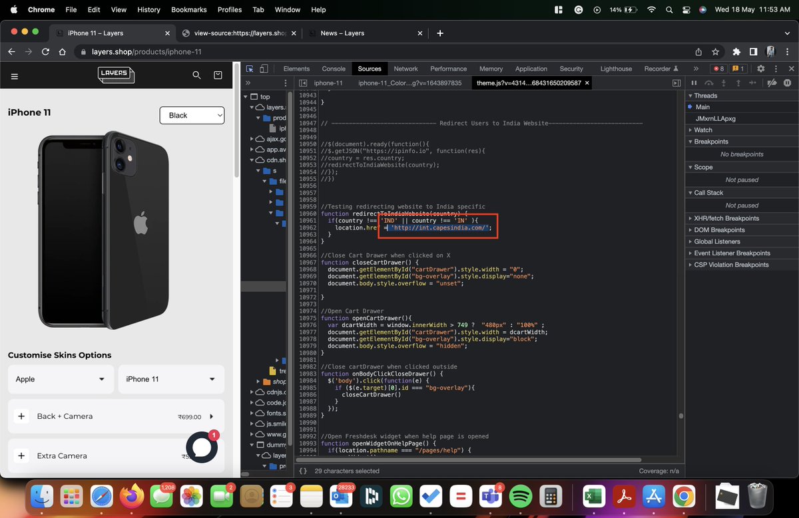
Task: Deactivate breakpoints in the debugger toolbar
Action: [x=772, y=83]
